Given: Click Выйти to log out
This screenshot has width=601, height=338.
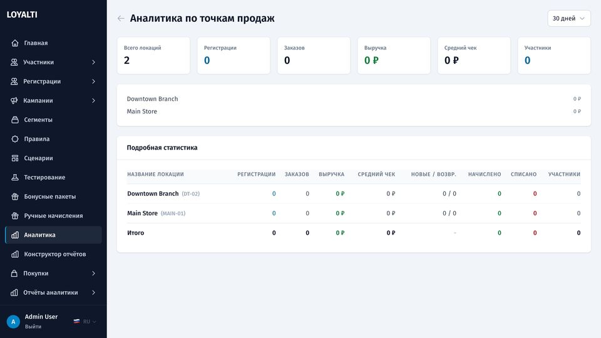Looking at the screenshot, I should click(x=33, y=327).
